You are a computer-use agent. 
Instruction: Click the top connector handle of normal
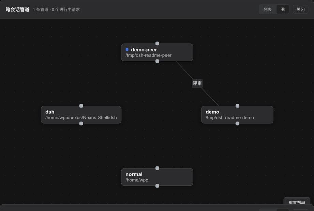click(x=158, y=168)
